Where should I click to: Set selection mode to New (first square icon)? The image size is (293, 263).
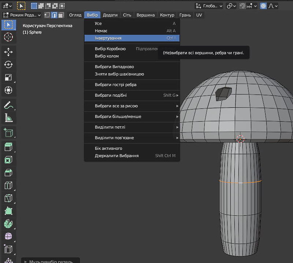[34, 6]
